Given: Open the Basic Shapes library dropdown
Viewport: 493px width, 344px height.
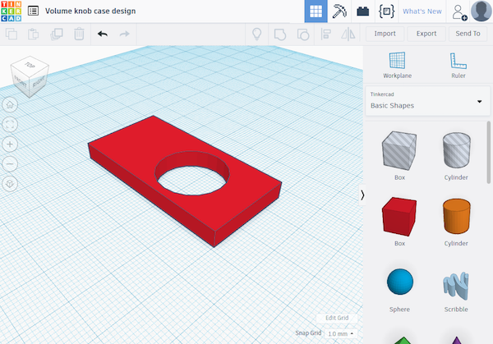Looking at the screenshot, I should 426,101.
